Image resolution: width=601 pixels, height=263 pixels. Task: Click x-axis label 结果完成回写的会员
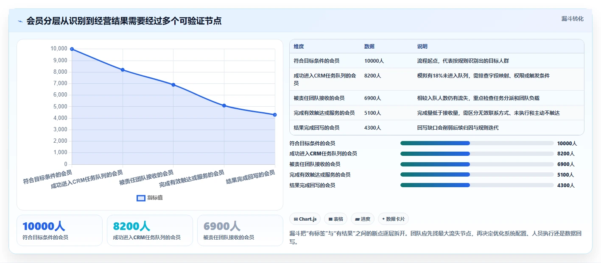[x=251, y=177]
